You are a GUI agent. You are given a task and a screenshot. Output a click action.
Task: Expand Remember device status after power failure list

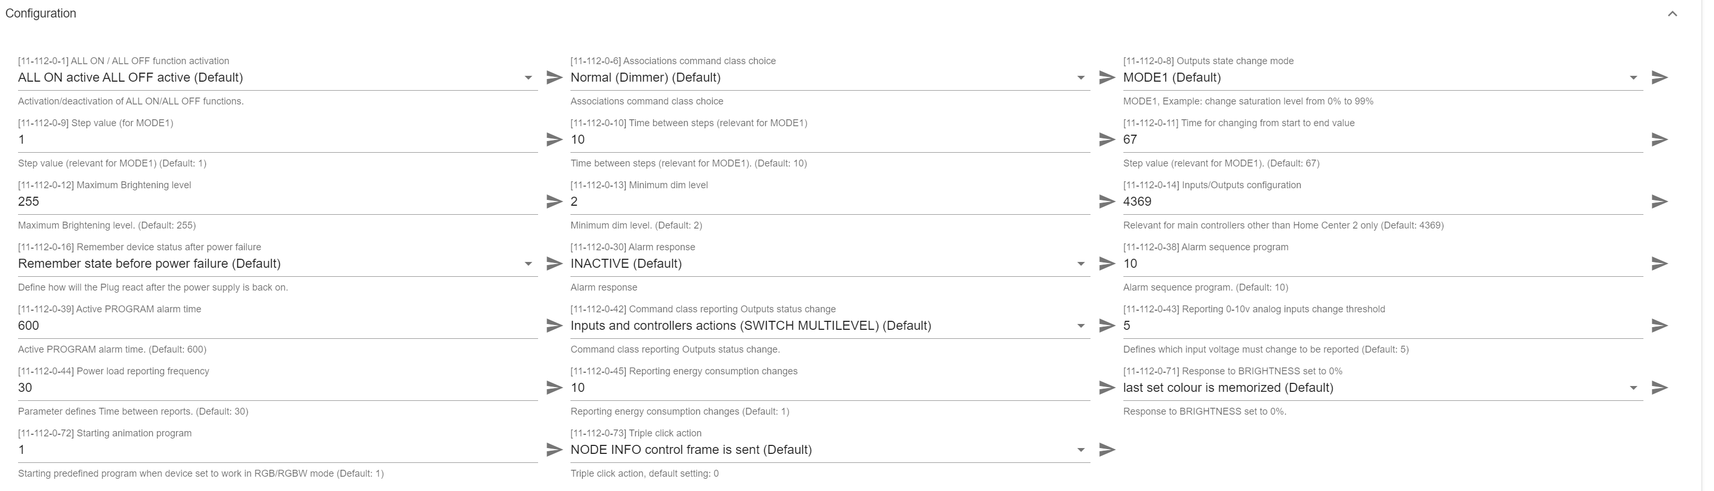[278, 264]
